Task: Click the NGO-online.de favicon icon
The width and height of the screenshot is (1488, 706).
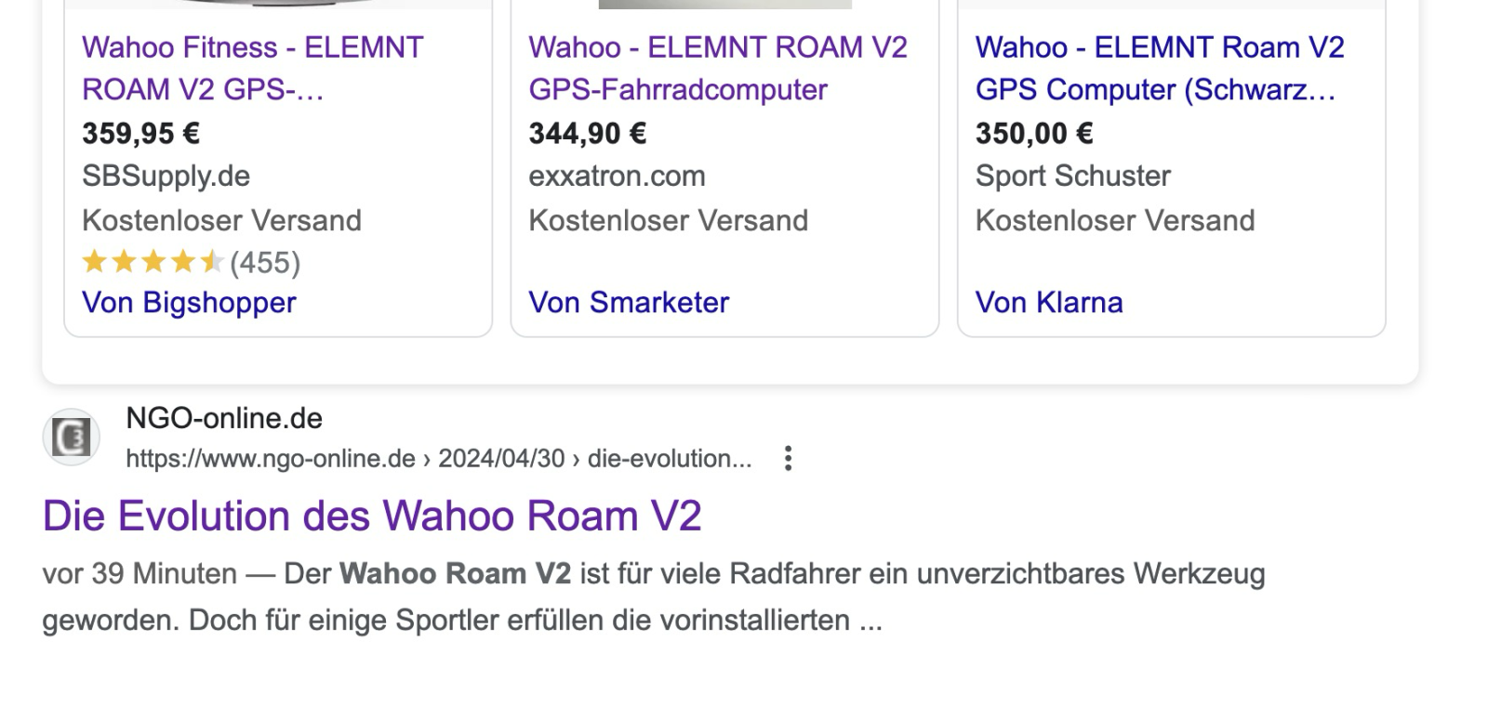Action: pos(71,438)
